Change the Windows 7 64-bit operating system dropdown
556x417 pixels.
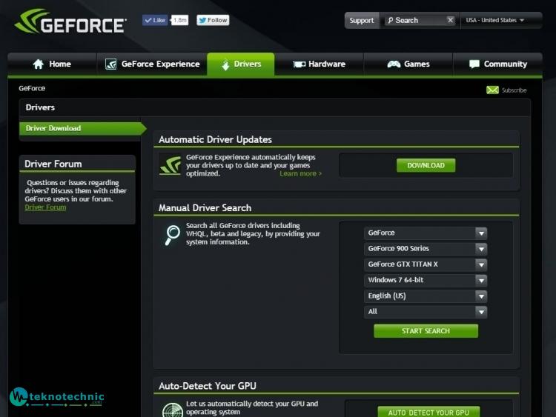(x=425, y=281)
